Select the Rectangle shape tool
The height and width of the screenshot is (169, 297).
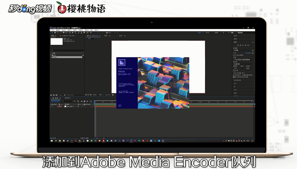click(70, 33)
